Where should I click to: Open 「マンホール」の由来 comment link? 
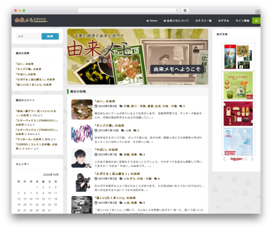pyautogui.click(x=29, y=139)
